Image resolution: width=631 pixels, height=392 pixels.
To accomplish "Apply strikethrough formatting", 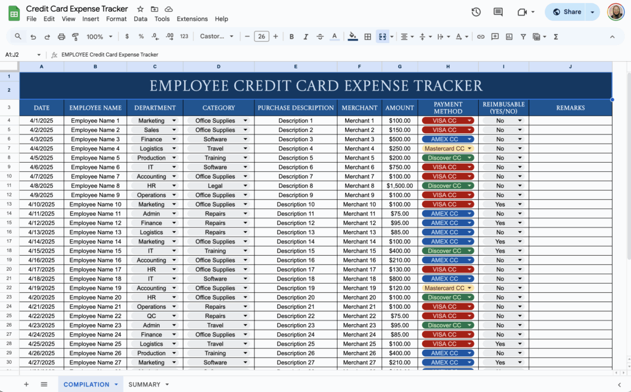I will click(x=320, y=36).
